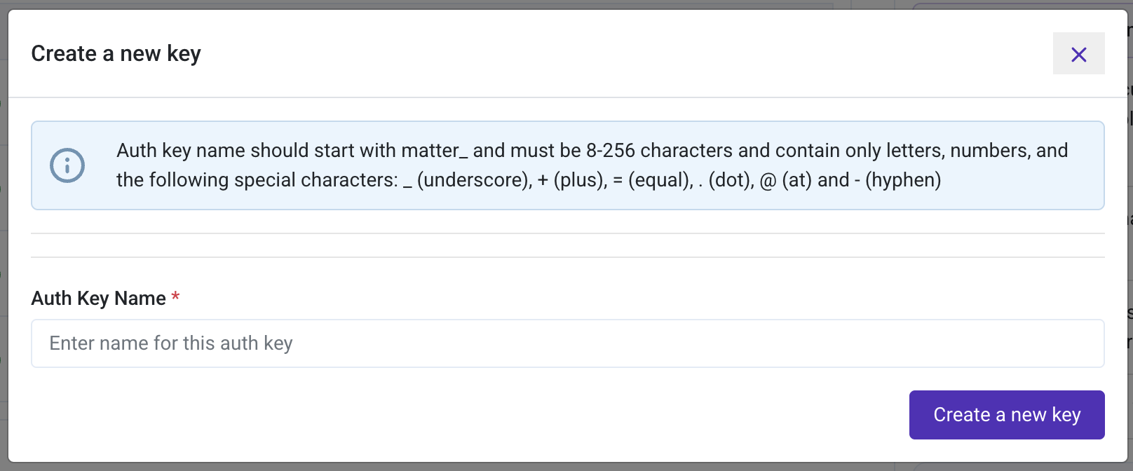Click "(hyphen)" at the end of banner text
Image resolution: width=1133 pixels, height=471 pixels.
tap(903, 180)
